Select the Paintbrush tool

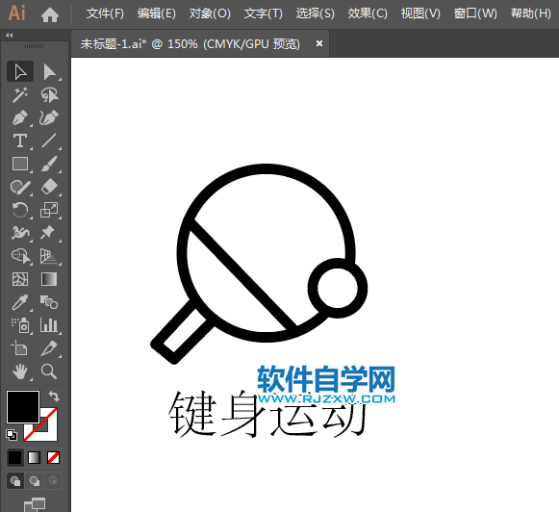[49, 164]
